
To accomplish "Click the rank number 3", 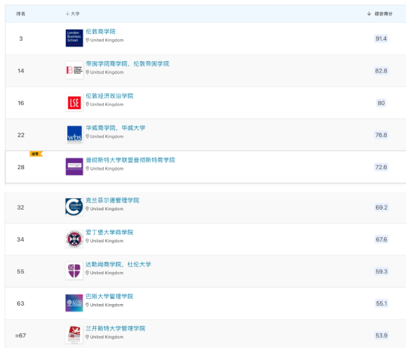I will click(21, 39).
